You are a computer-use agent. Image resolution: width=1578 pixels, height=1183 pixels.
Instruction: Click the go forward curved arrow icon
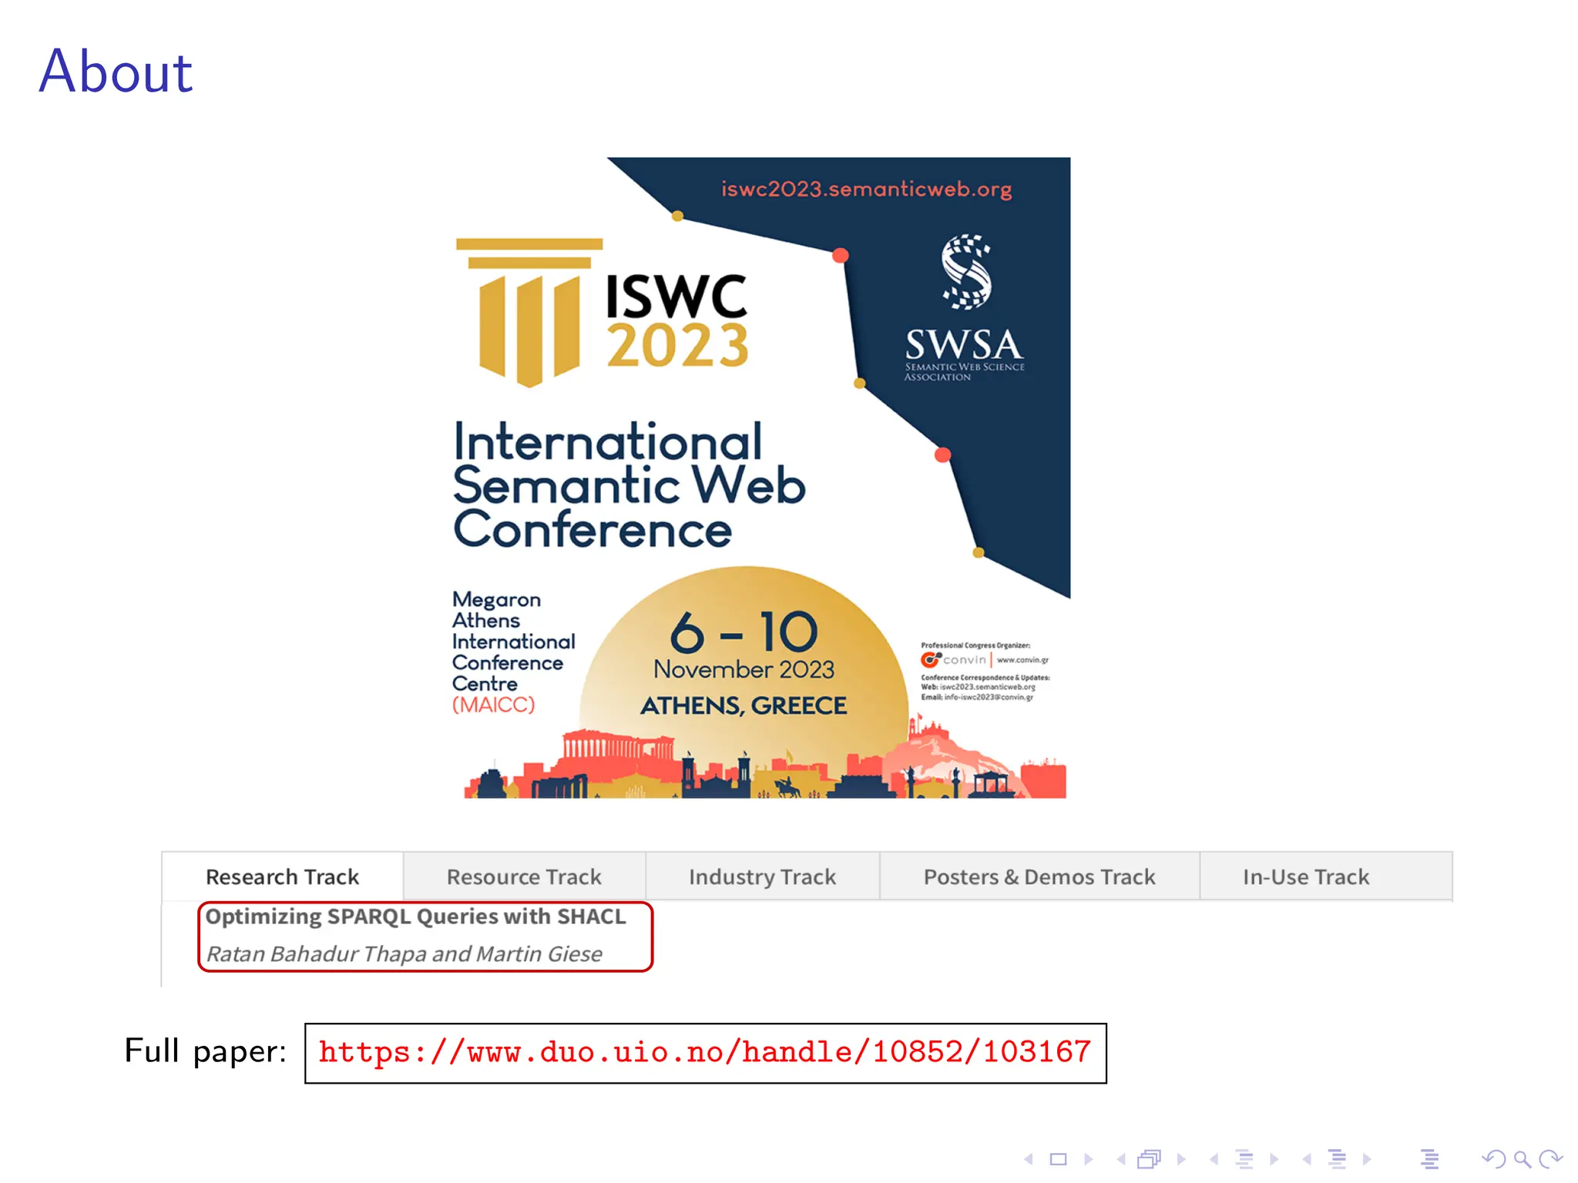click(x=1550, y=1159)
